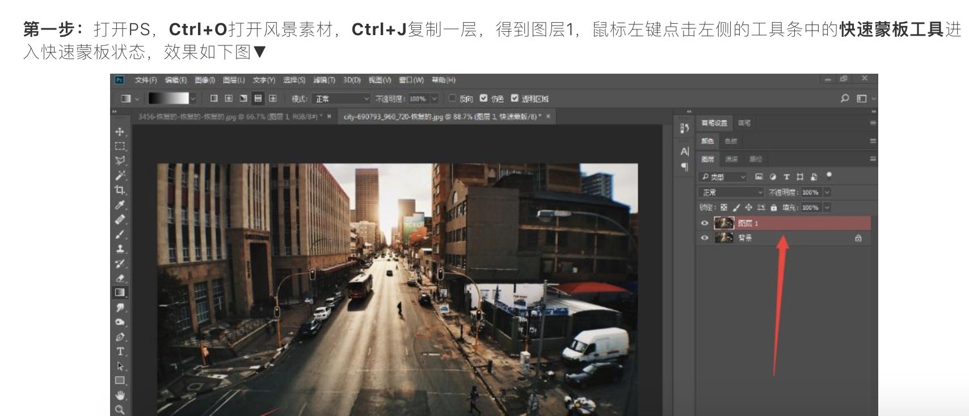Viewport: 969px width, 416px height.
Task: Click the gradient preview swatch
Action: tap(168, 98)
